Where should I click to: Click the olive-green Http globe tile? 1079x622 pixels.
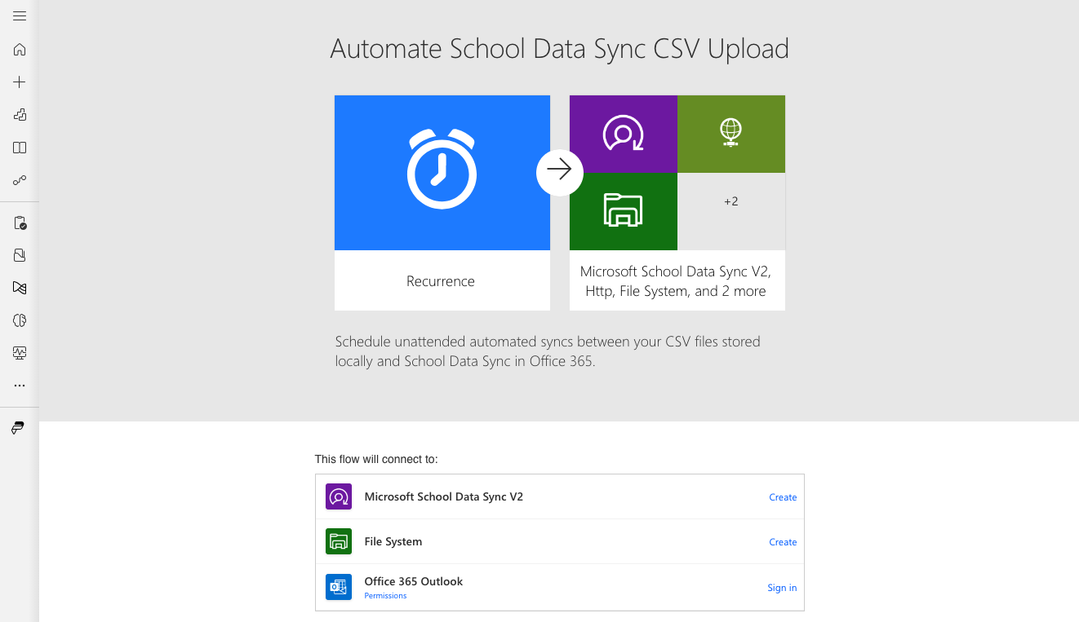(x=731, y=134)
